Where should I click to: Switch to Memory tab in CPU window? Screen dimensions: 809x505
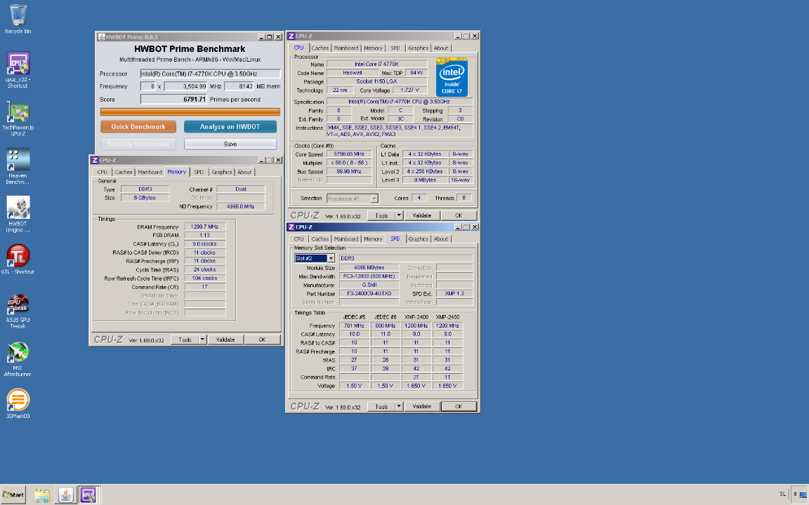[373, 48]
